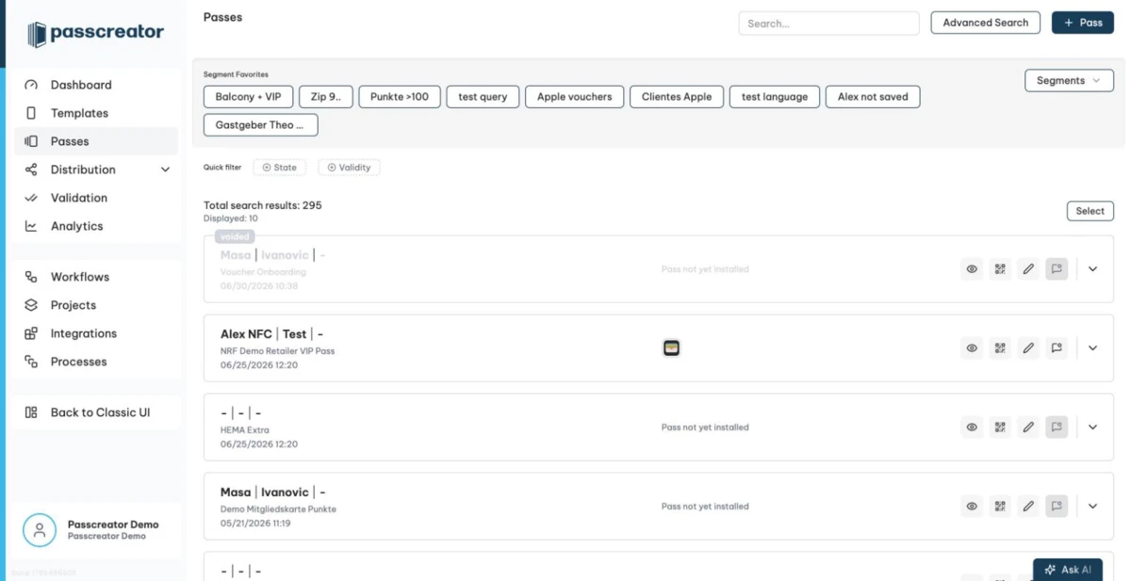Viewport: 1131px width, 581px height.
Task: Click wallet icon on Alex NFC pass
Action: pos(671,348)
